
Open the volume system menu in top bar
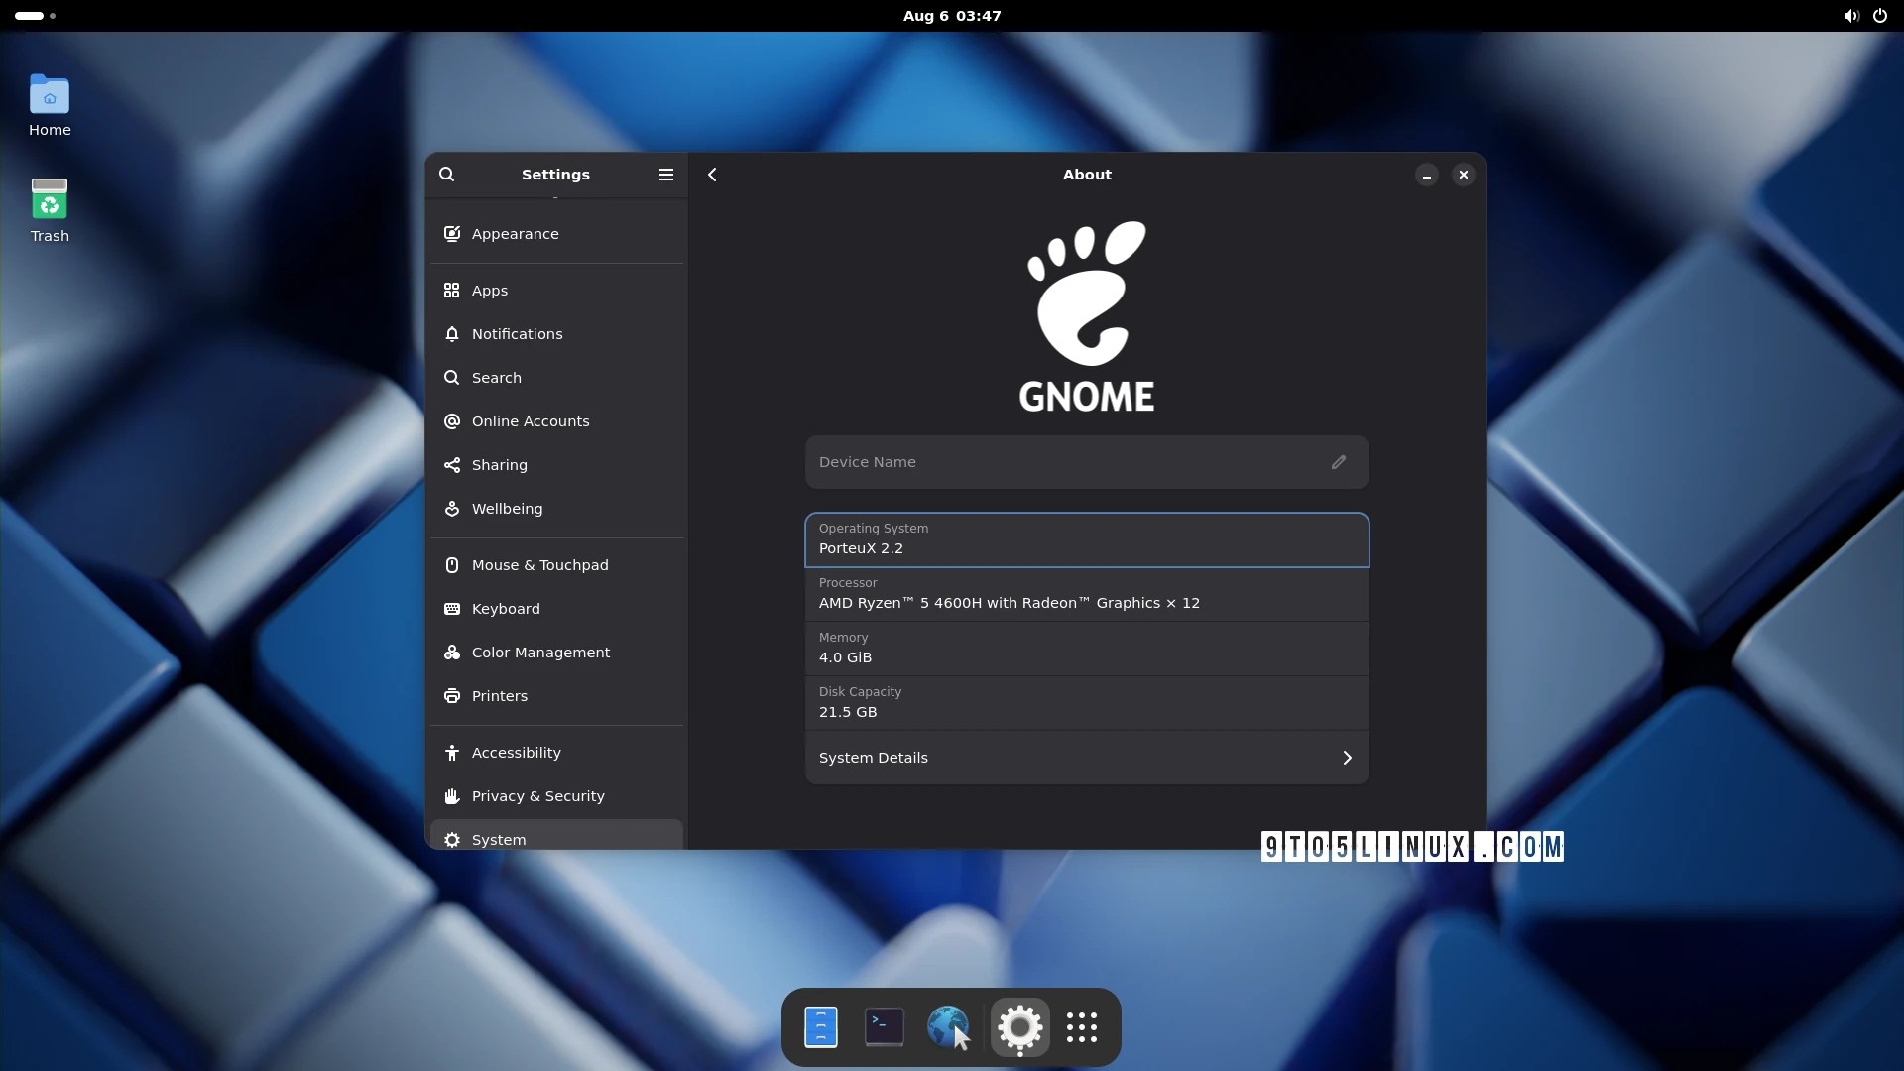1850,16
